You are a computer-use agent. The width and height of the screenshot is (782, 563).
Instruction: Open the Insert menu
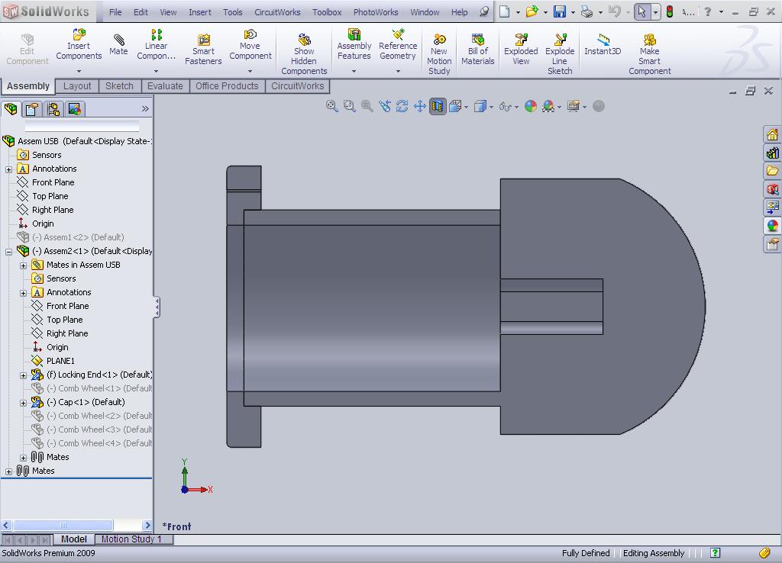199,12
